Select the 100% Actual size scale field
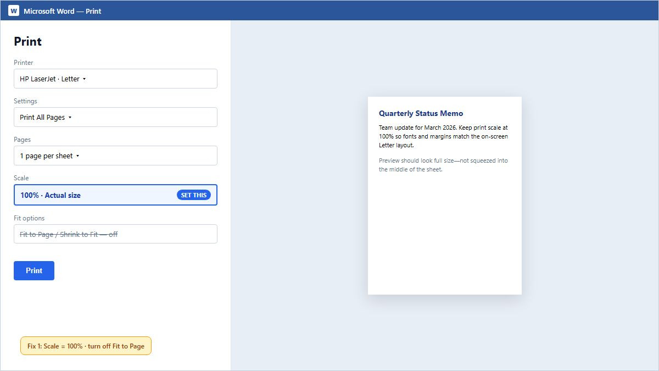The height and width of the screenshot is (371, 659). 115,195
